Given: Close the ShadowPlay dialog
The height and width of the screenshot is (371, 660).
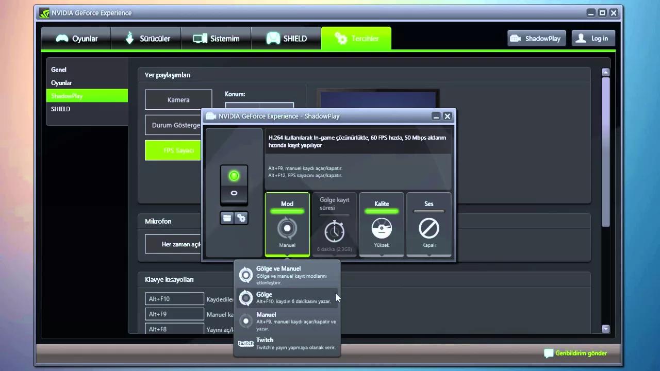Looking at the screenshot, I should click(448, 116).
